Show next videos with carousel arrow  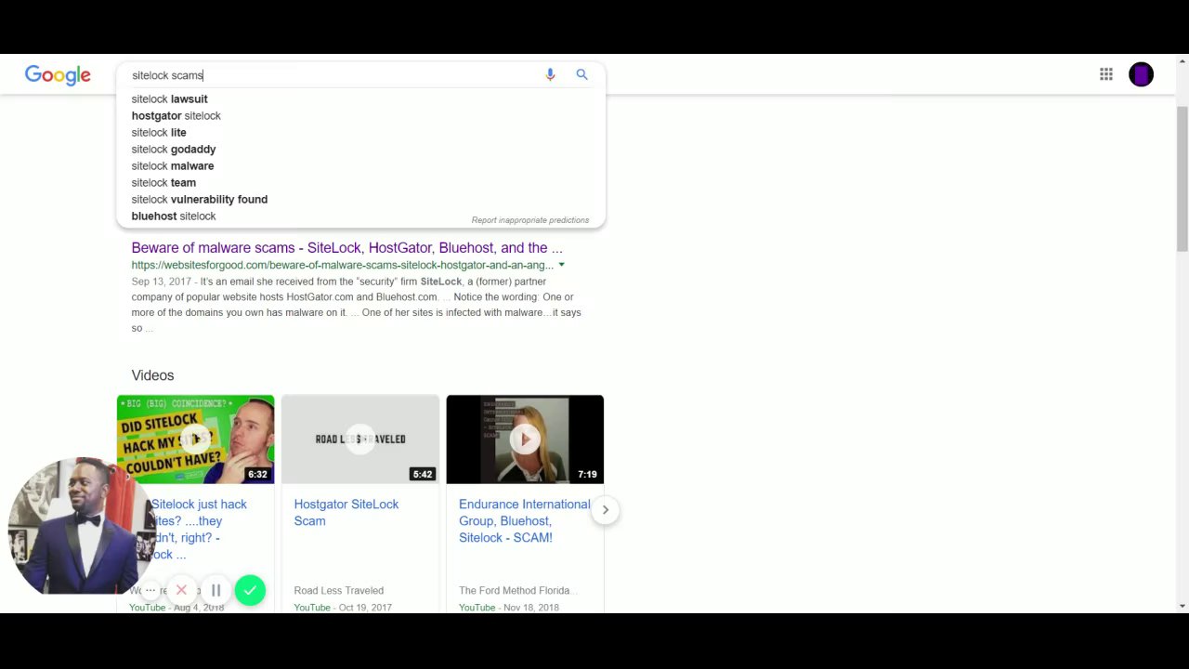[605, 509]
